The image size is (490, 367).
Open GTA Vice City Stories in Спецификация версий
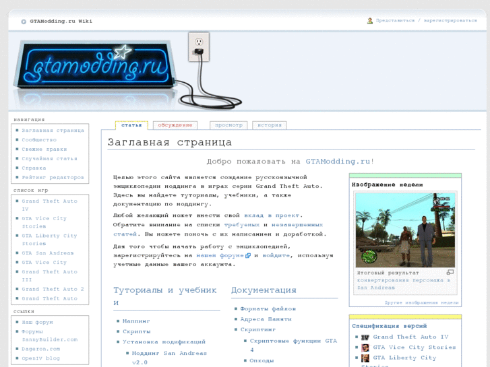click(x=415, y=347)
